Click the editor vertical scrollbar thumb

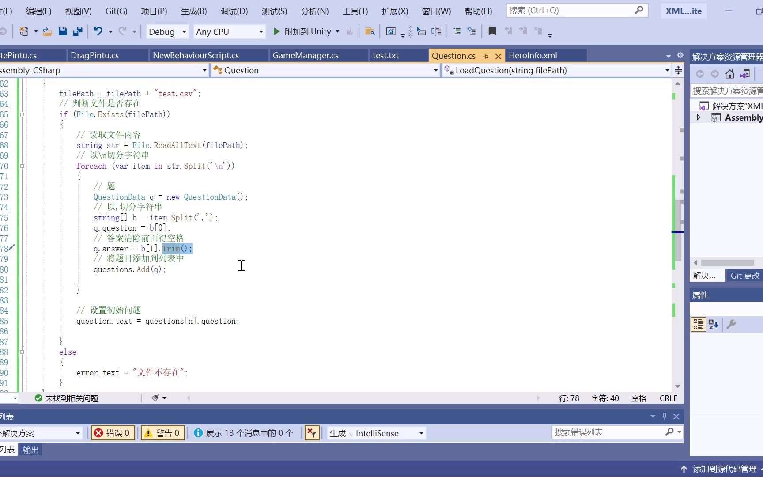(x=678, y=230)
